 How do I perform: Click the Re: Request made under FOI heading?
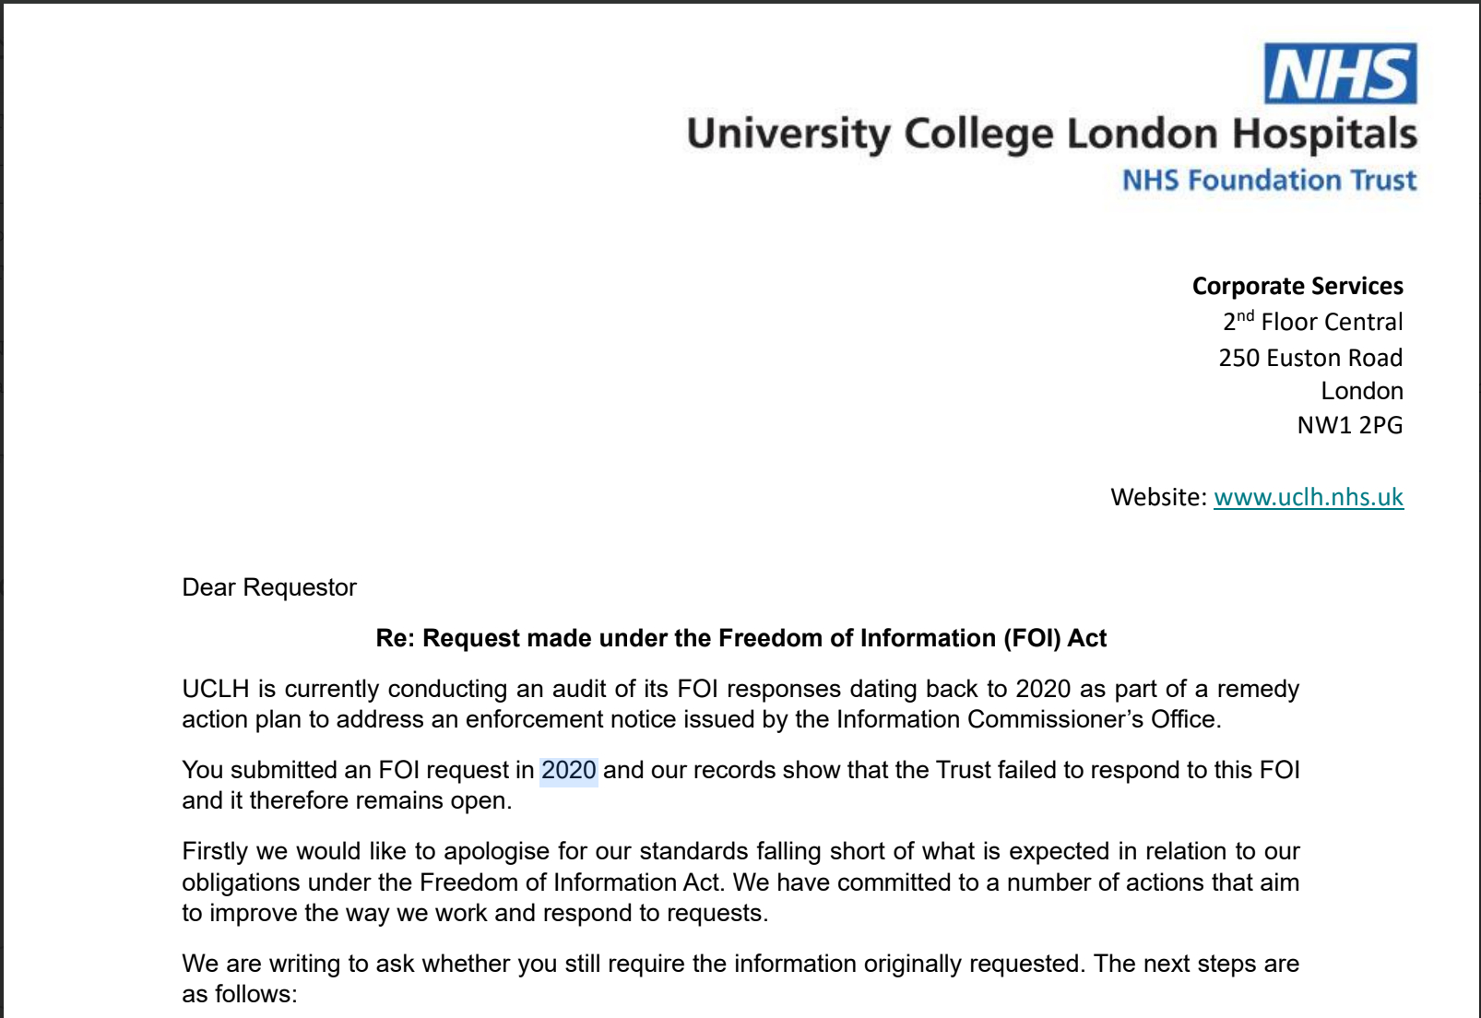click(740, 638)
